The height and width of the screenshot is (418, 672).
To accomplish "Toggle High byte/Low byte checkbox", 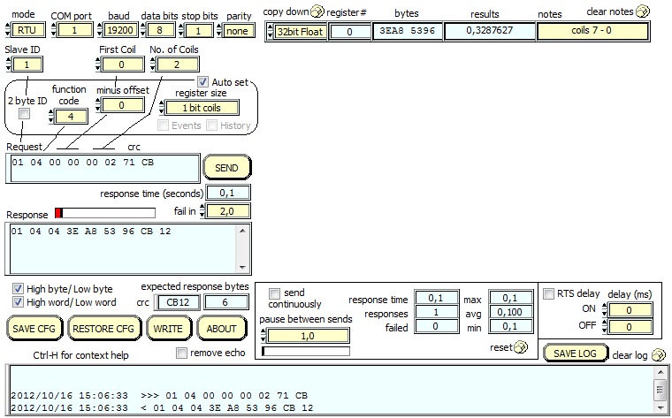I will [18, 288].
